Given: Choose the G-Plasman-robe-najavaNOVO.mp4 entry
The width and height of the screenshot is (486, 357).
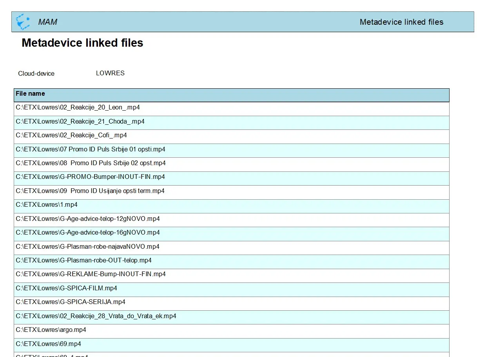Looking at the screenshot, I should [x=87, y=247].
